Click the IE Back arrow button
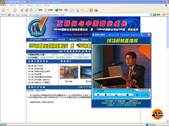 coord(3,10)
